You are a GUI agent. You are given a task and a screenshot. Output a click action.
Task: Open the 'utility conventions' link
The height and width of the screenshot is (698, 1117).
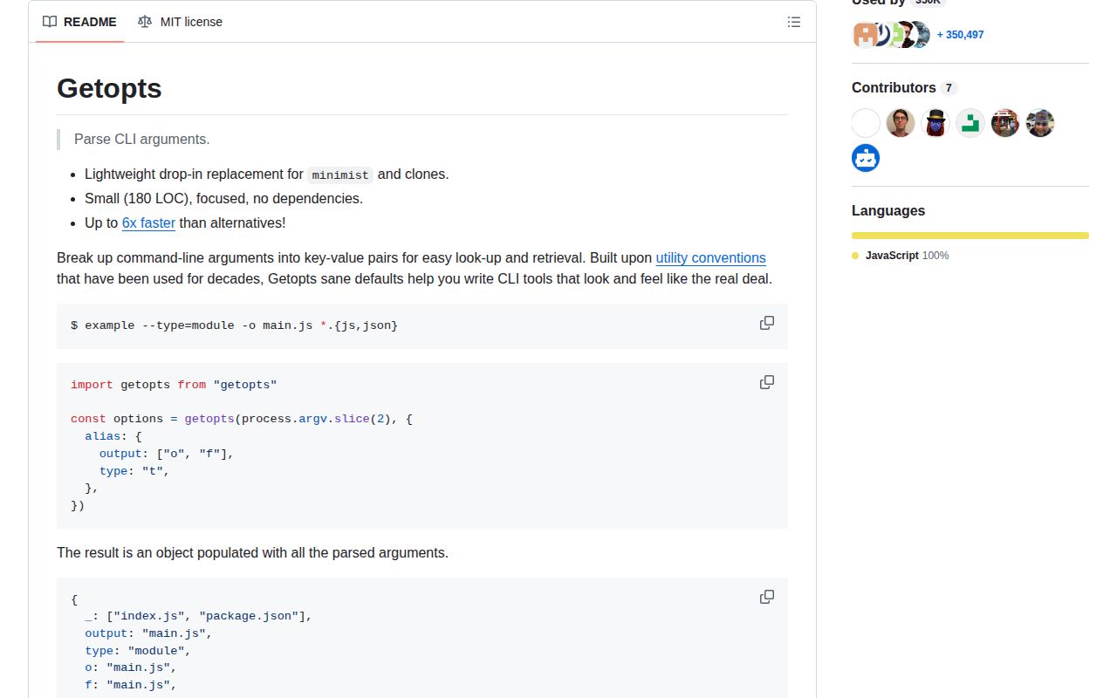(x=710, y=257)
